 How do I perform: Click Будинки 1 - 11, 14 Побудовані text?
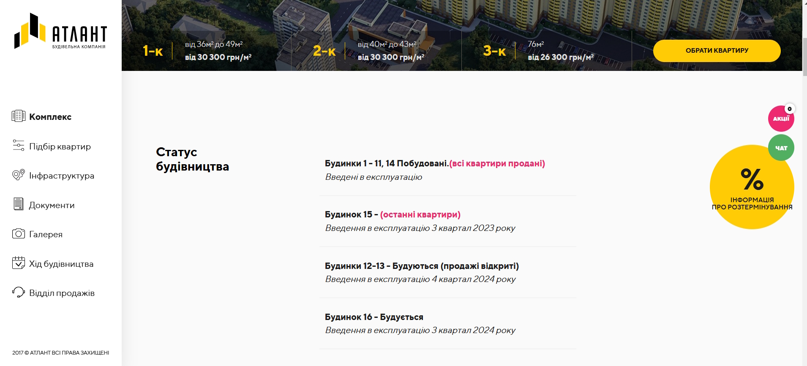click(387, 163)
